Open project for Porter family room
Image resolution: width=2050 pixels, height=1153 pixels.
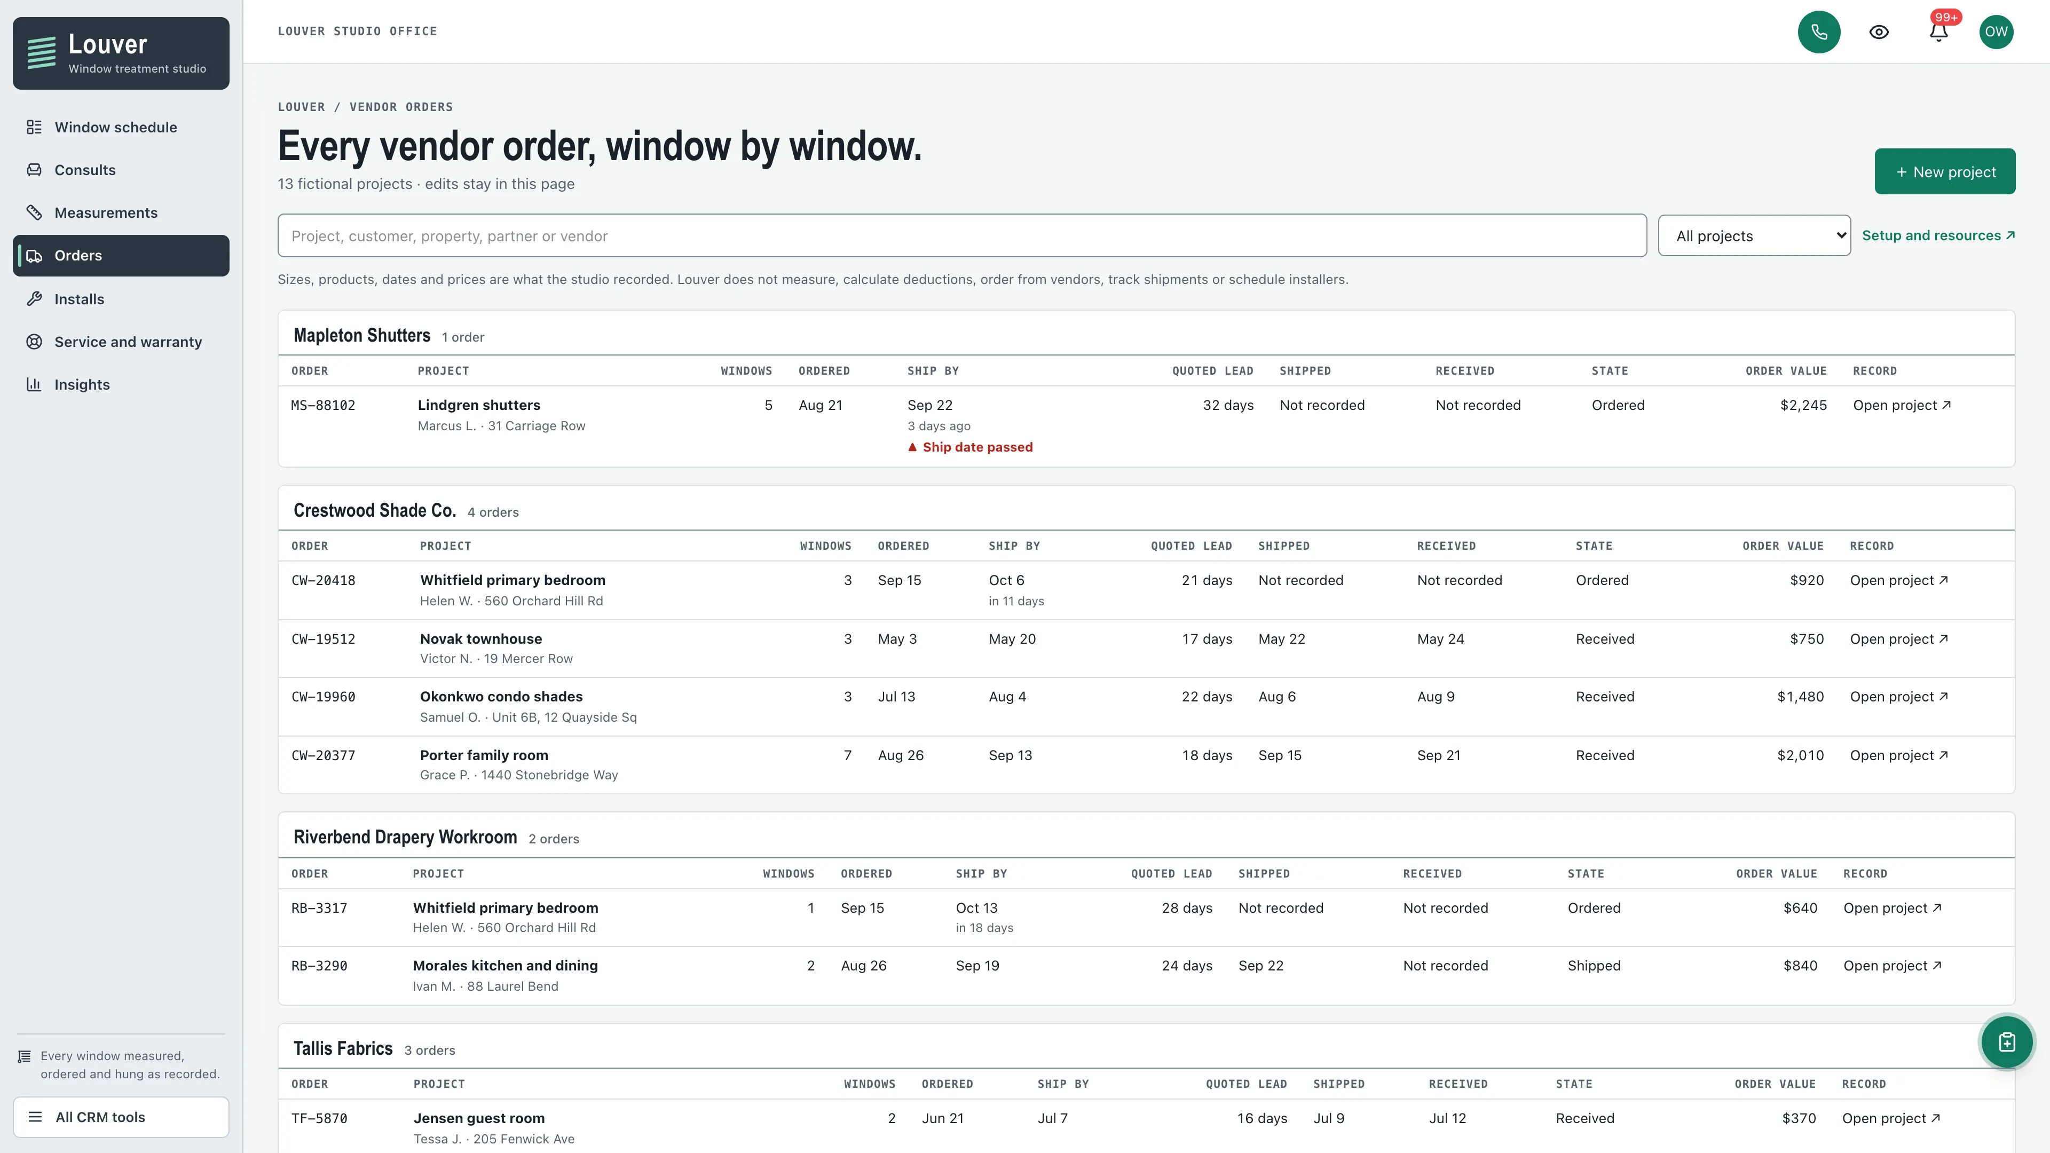[1898, 755]
